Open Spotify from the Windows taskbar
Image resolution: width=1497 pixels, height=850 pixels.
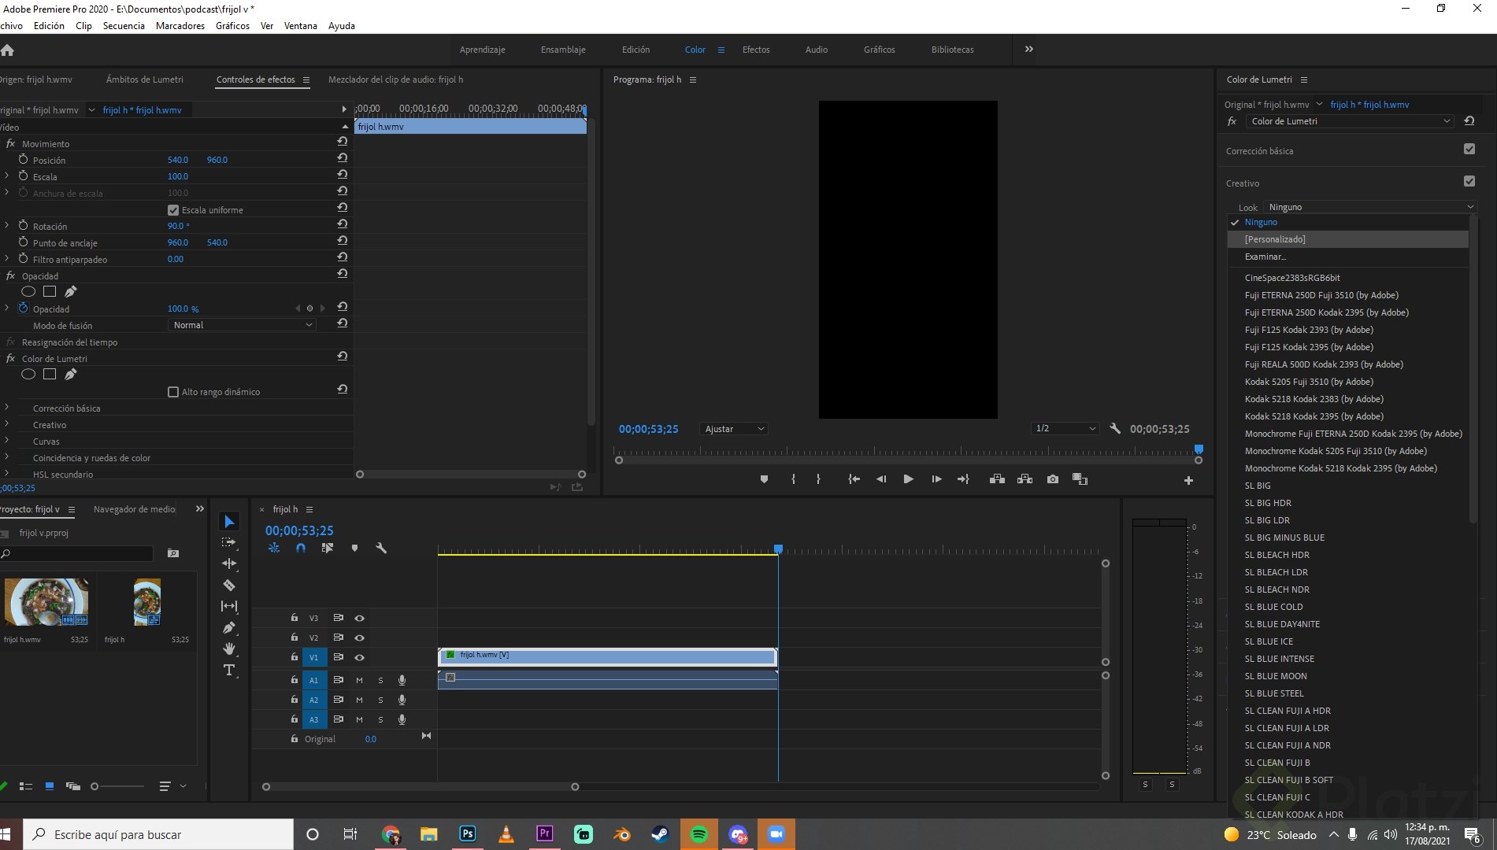tap(698, 834)
